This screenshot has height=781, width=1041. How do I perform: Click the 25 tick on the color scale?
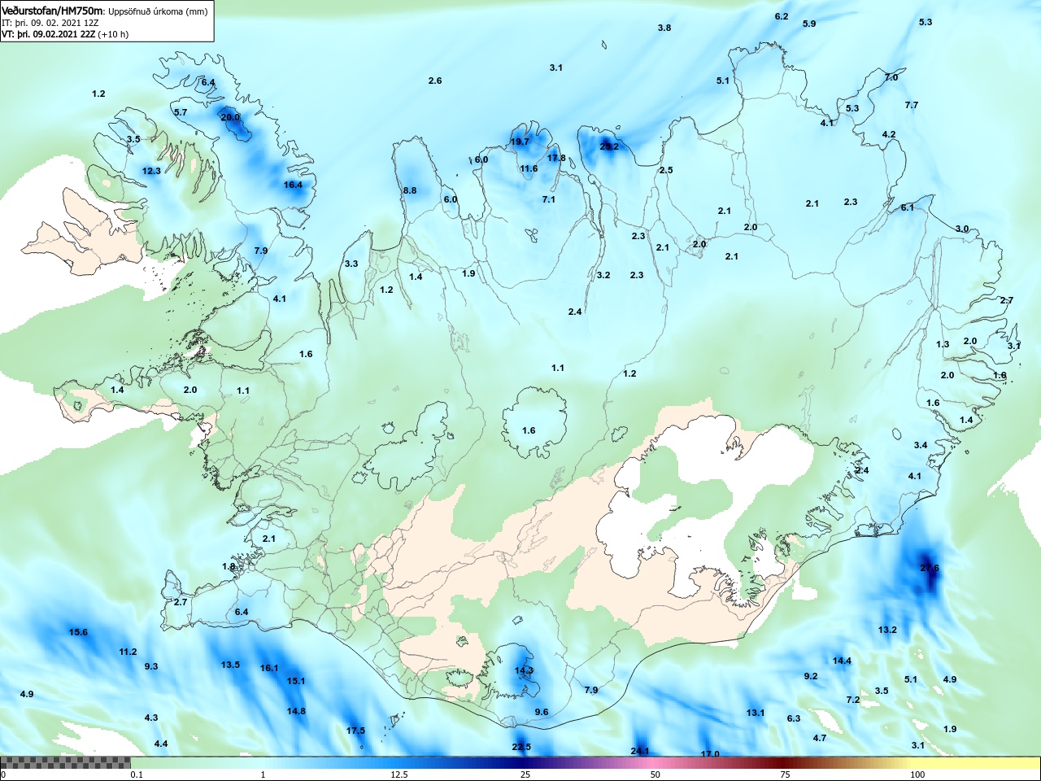(525, 774)
